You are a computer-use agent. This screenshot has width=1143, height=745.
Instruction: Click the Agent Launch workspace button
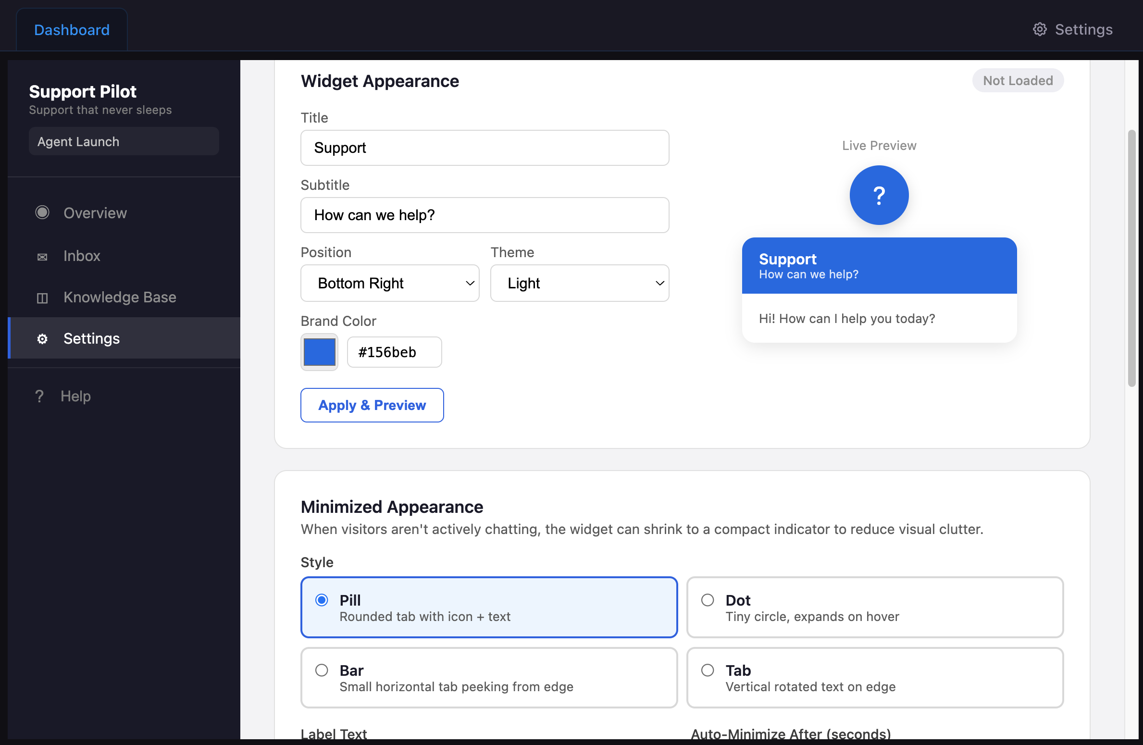[x=124, y=141]
